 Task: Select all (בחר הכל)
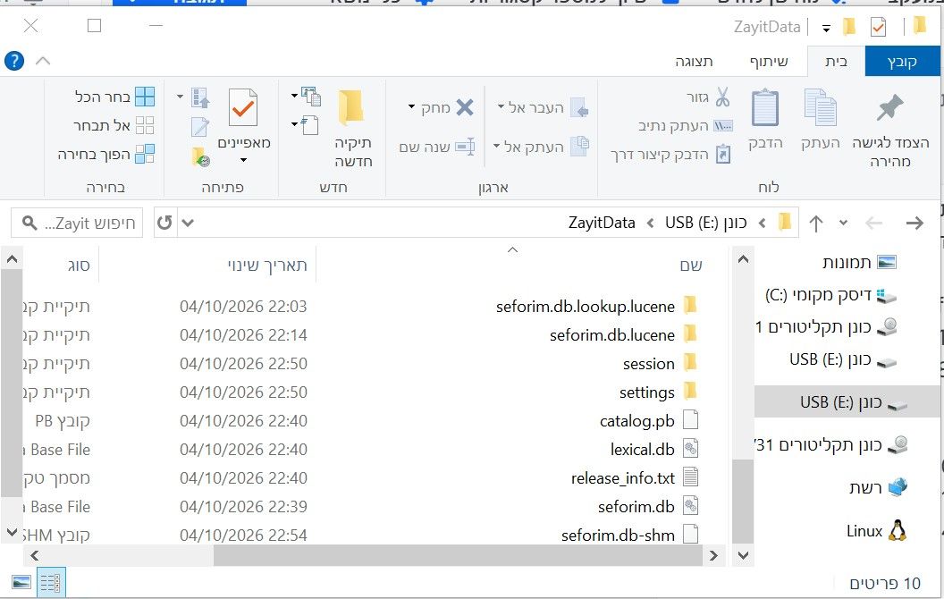(114, 97)
